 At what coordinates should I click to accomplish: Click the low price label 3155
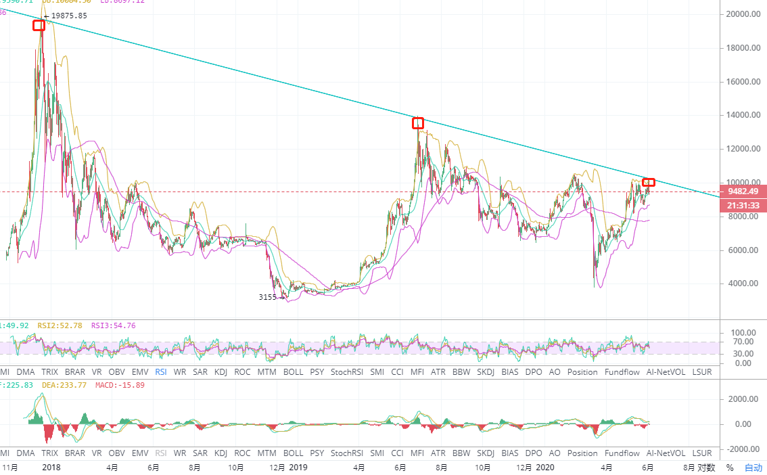point(268,297)
